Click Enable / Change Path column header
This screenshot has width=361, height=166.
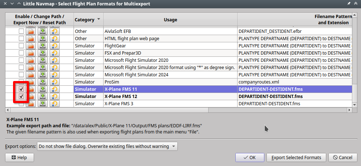pyautogui.click(x=39, y=20)
